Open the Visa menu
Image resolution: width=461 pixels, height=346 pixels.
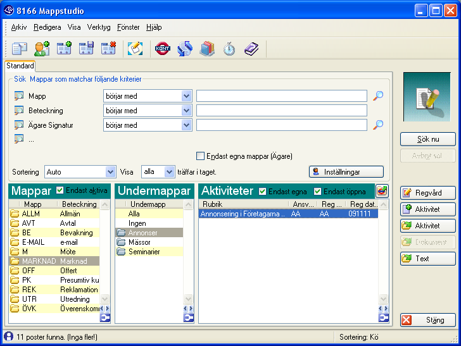pyautogui.click(x=74, y=27)
